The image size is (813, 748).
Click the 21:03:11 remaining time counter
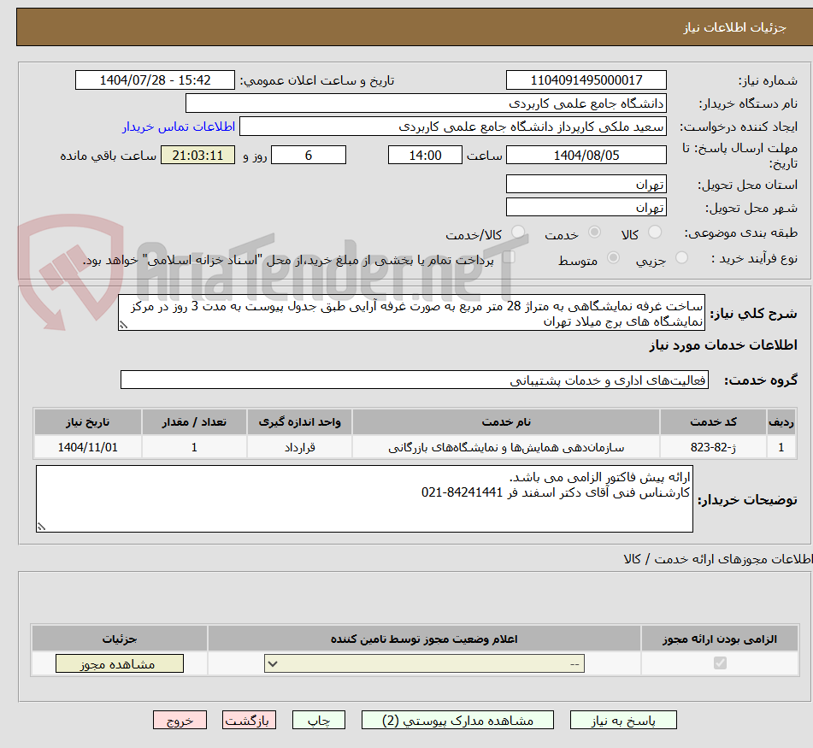point(197,155)
